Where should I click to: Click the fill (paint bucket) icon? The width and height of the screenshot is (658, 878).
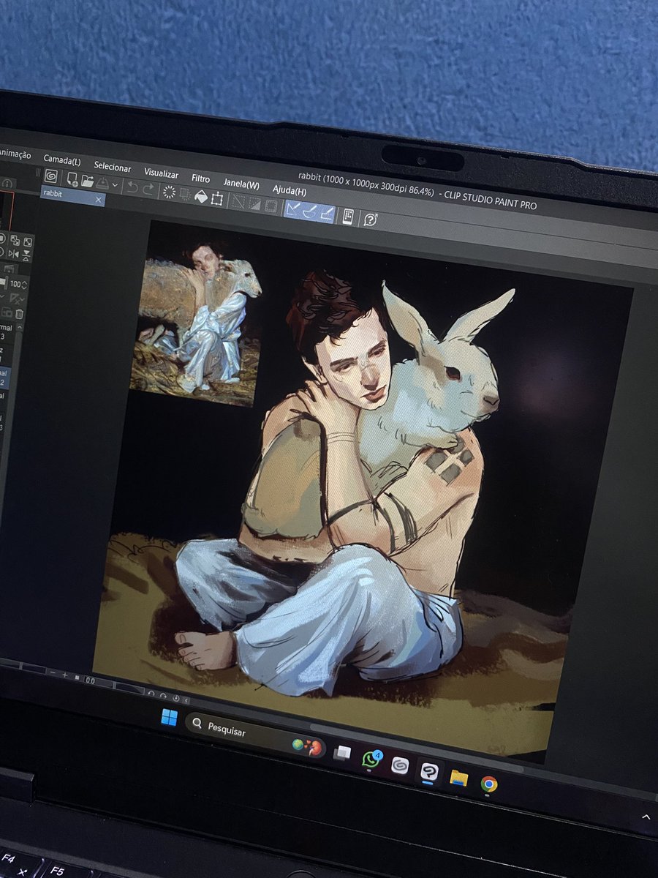(200, 195)
